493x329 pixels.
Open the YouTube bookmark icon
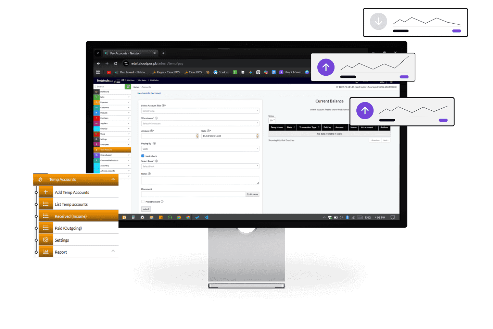(109, 72)
